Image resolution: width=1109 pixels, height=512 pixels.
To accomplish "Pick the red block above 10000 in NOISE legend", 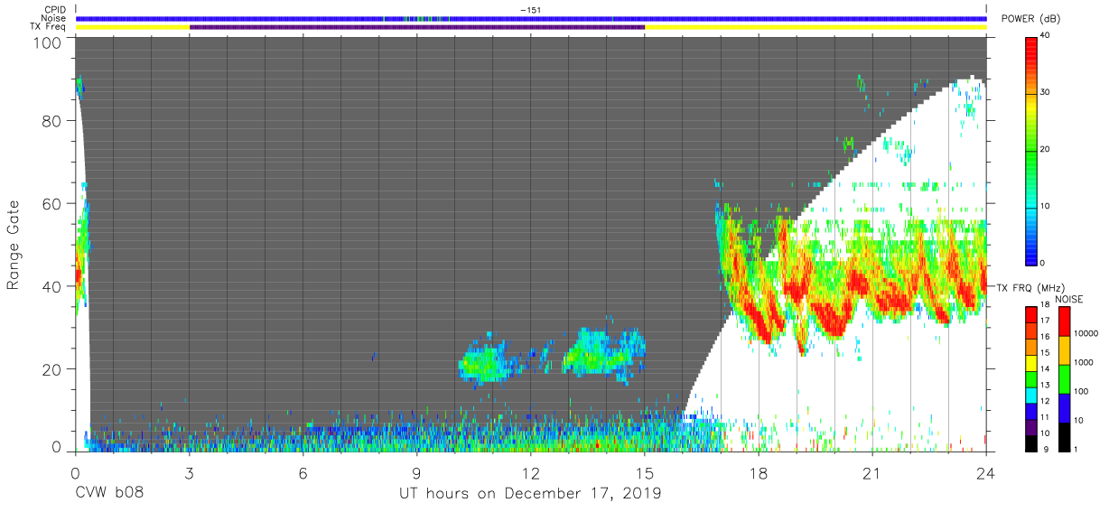I will pyautogui.click(x=1064, y=321).
